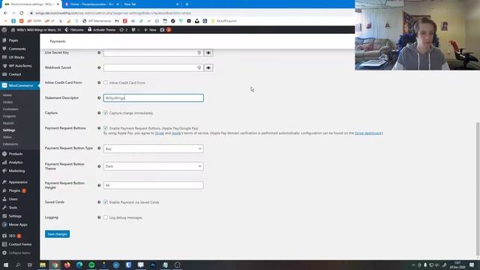The width and height of the screenshot is (480, 270).
Task: Click the Save changes button
Action: tap(57, 234)
